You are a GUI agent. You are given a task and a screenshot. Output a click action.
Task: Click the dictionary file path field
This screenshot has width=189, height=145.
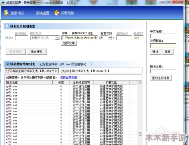coord(79,38)
